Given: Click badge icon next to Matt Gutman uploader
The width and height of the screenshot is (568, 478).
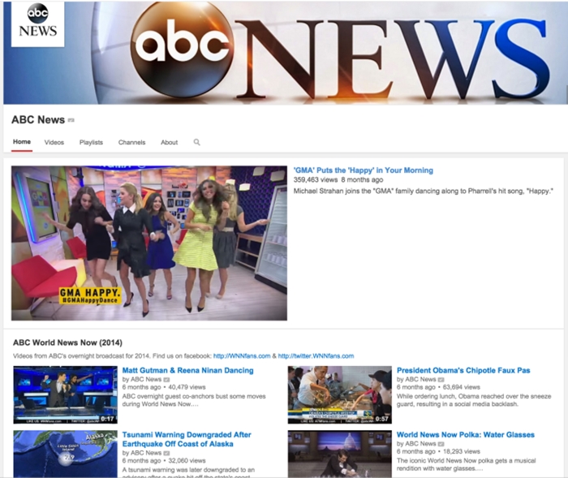Looking at the screenshot, I should [x=166, y=380].
